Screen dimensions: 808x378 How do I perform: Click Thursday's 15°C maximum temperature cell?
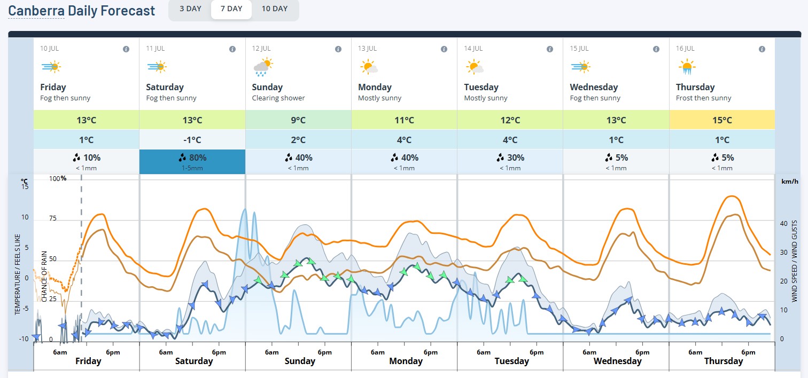coord(722,120)
